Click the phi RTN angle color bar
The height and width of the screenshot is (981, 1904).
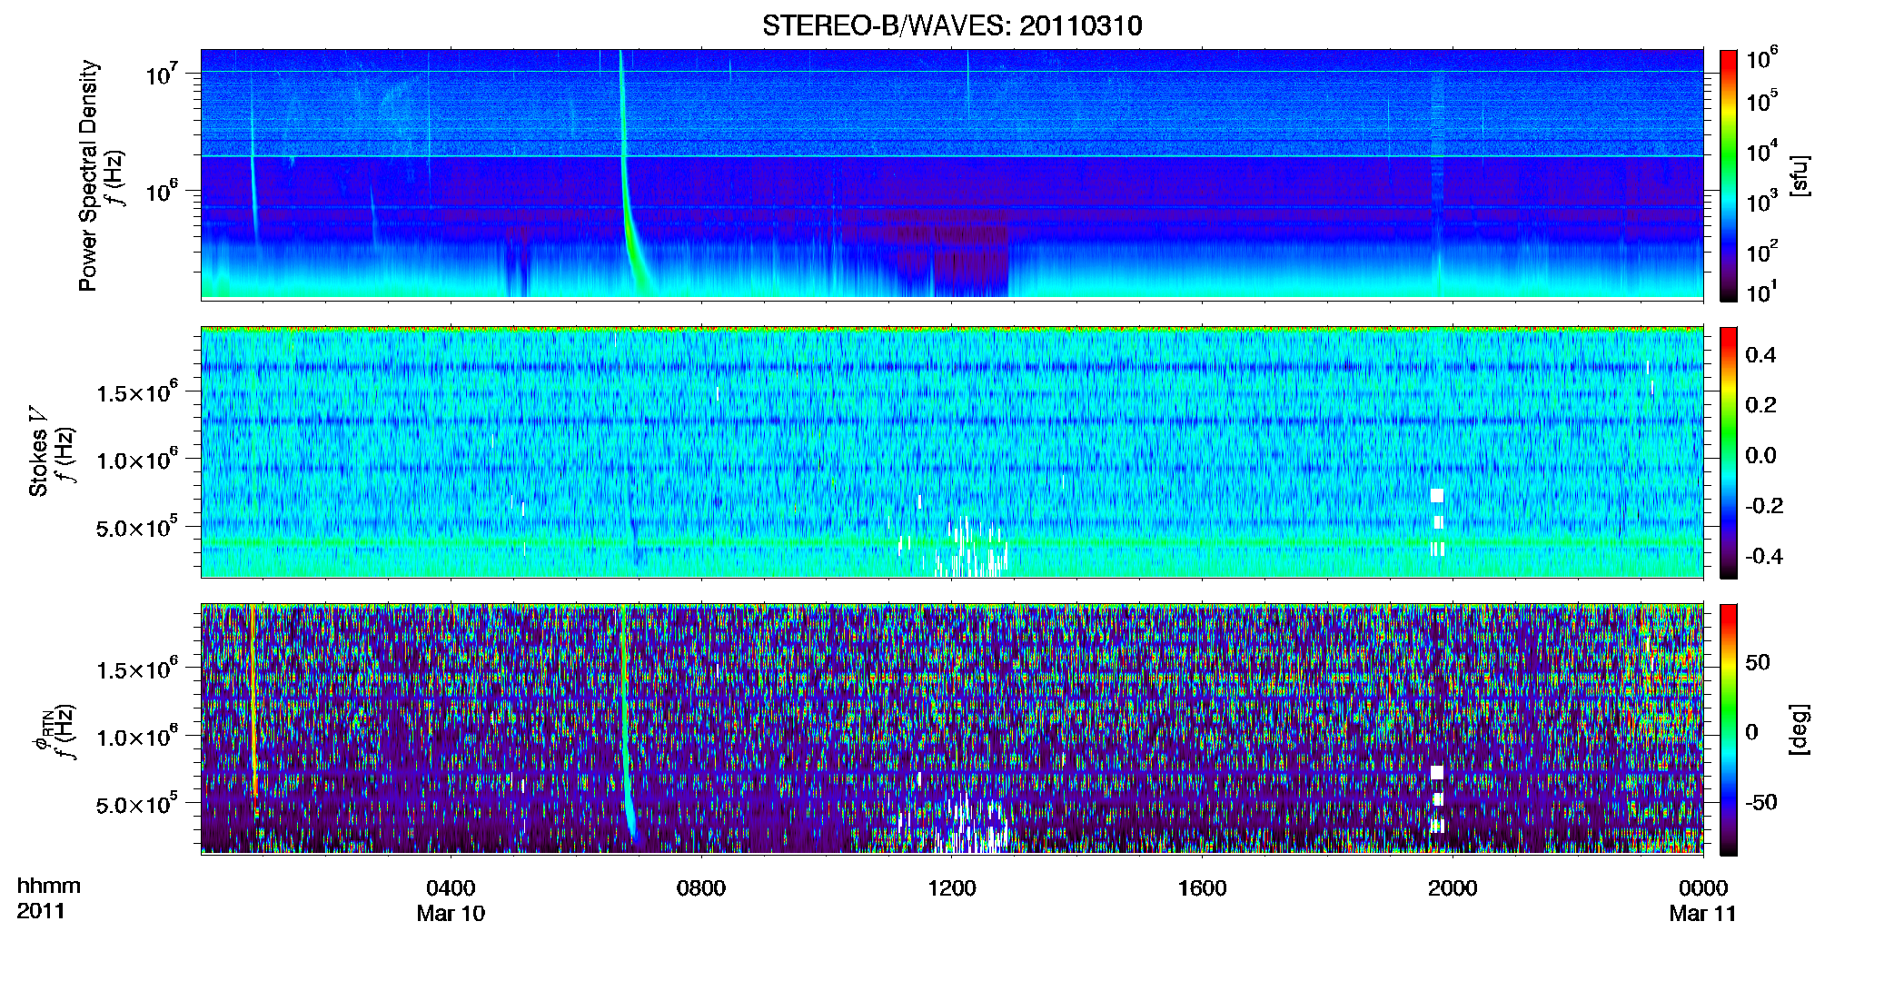click(1728, 729)
